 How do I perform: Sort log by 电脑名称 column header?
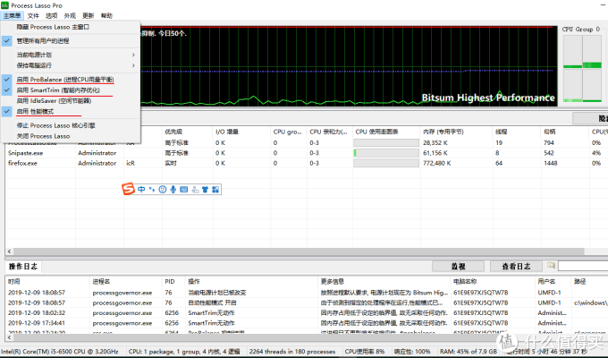point(493,281)
